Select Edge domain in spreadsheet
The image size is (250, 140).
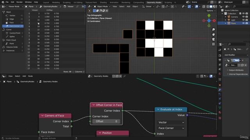12,19
